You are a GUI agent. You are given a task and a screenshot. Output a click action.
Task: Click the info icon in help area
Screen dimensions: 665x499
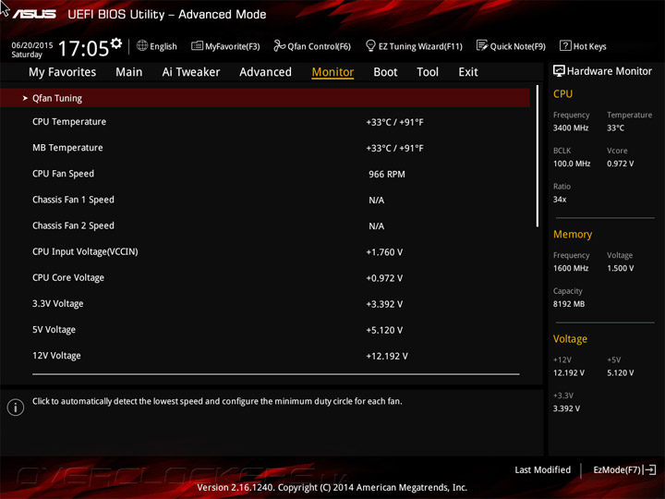click(16, 408)
